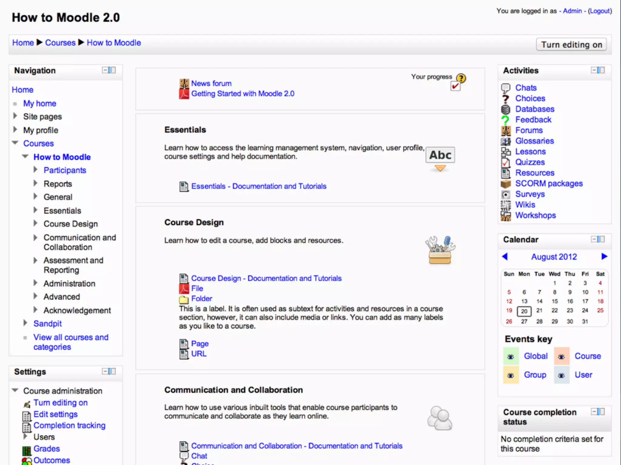Open Courses in the breadcrumb
The width and height of the screenshot is (621, 465).
tap(60, 43)
